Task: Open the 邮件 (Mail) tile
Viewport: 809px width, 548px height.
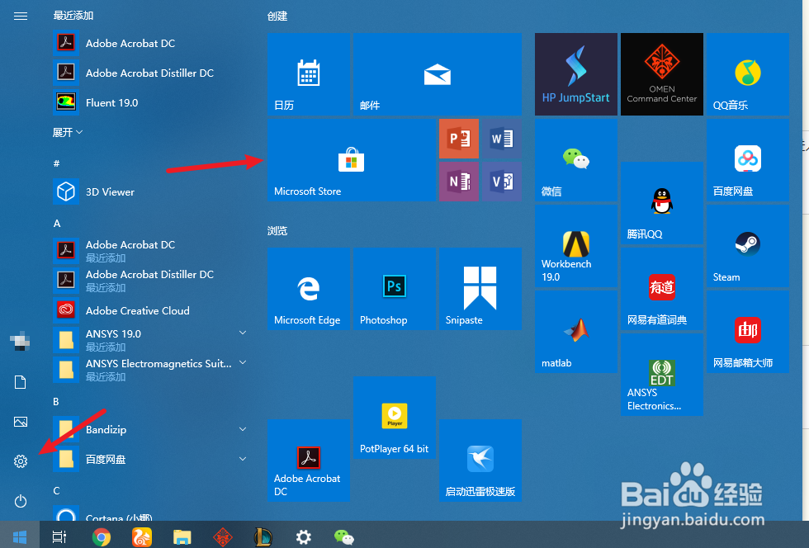Action: 437,73
